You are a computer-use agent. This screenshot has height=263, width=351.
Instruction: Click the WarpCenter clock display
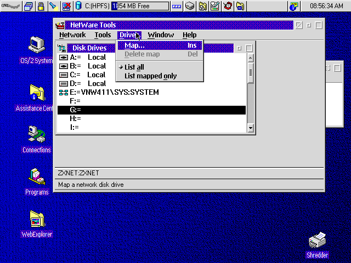pos(326,6)
